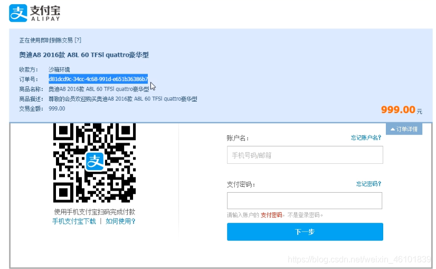Screen dimensions: 436x269
Task: Click the Alipay payment QR code
Action: click(94, 163)
